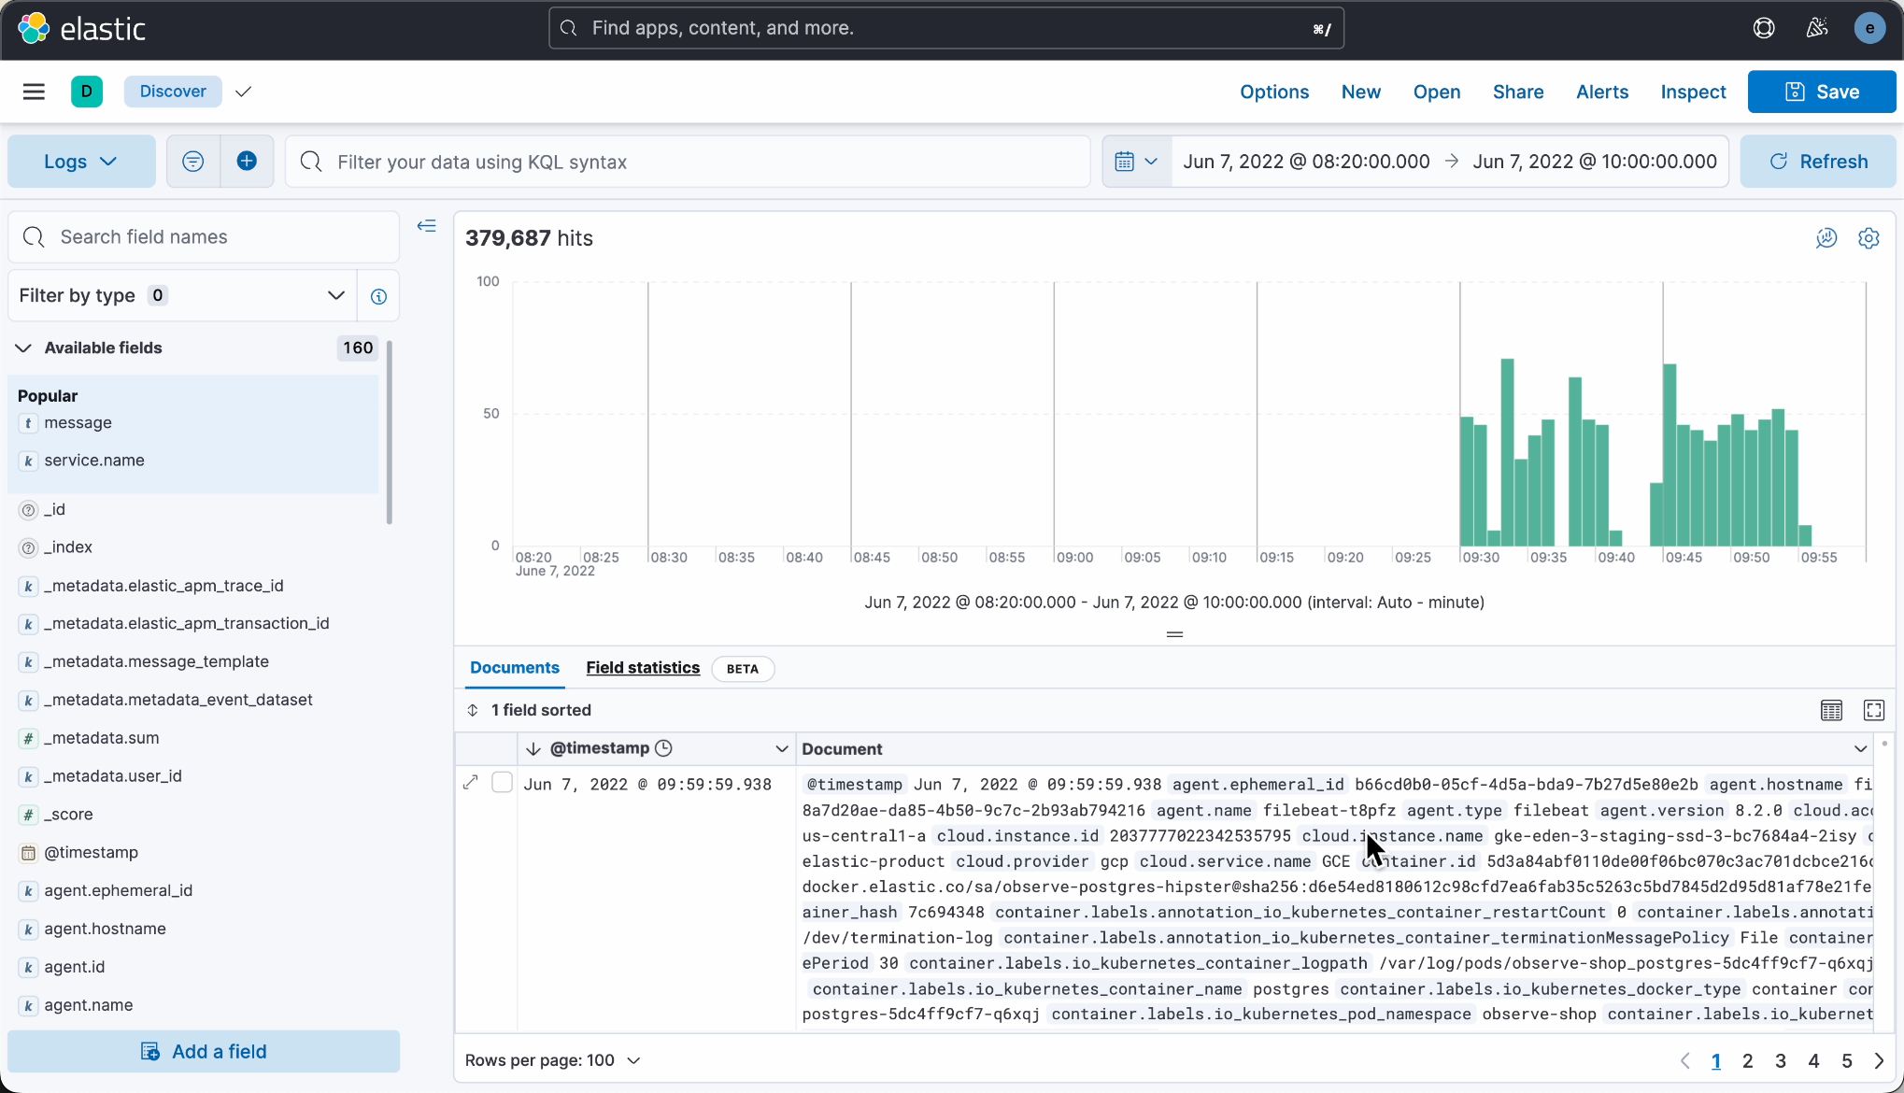Open the Logs data view dropdown

tap(81, 162)
